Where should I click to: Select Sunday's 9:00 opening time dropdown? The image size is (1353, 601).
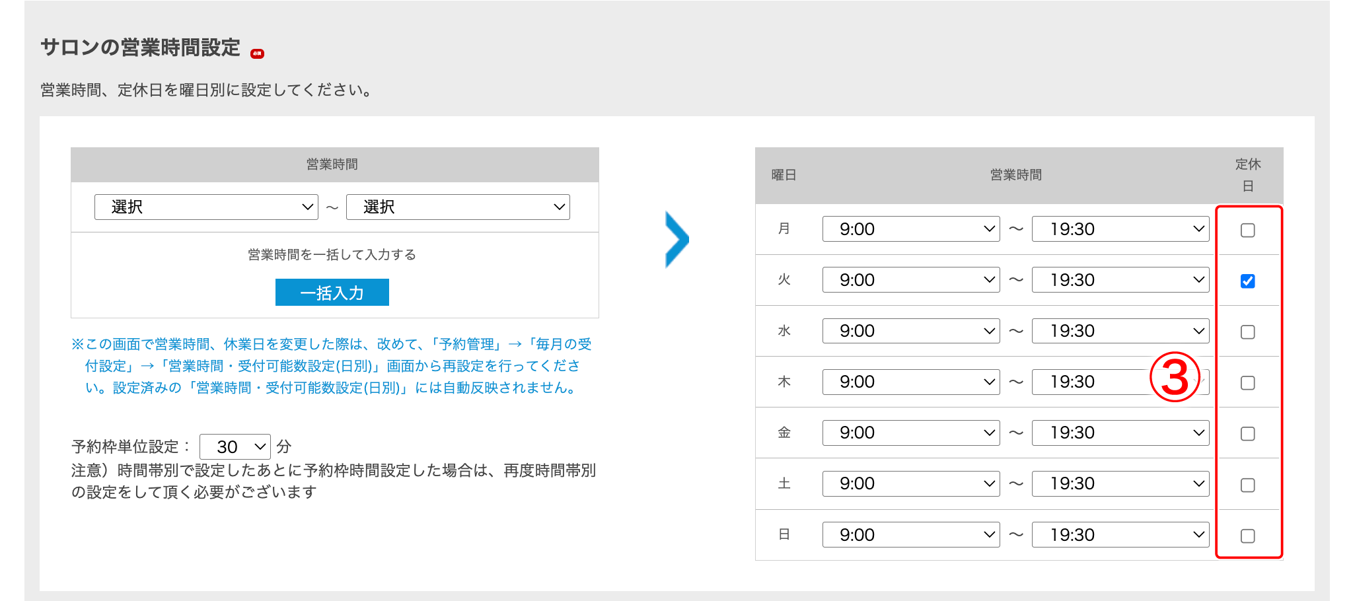(910, 535)
